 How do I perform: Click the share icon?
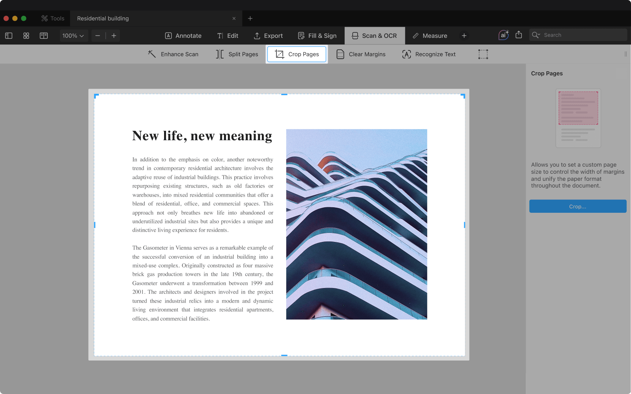tap(519, 35)
